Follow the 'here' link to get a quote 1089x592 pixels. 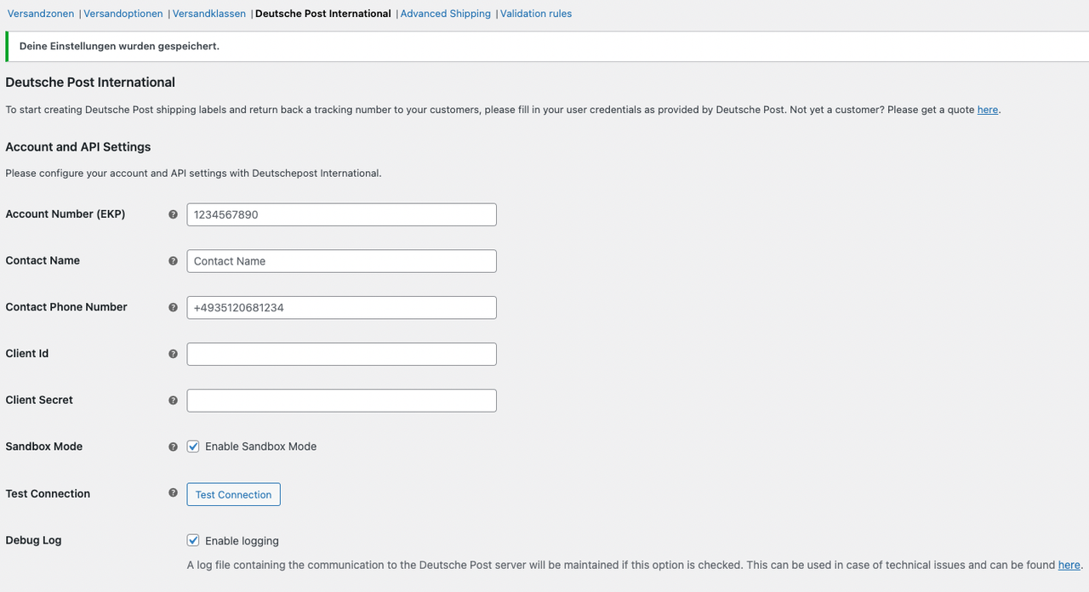click(988, 110)
